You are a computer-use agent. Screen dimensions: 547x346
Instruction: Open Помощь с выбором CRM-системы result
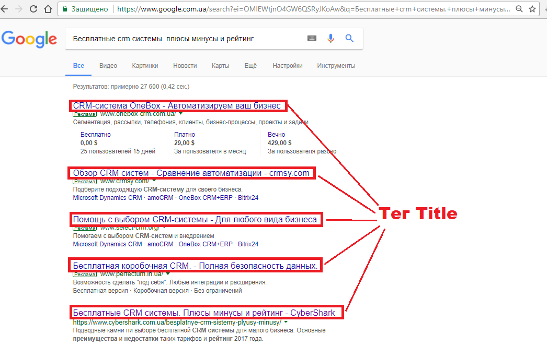coord(195,219)
